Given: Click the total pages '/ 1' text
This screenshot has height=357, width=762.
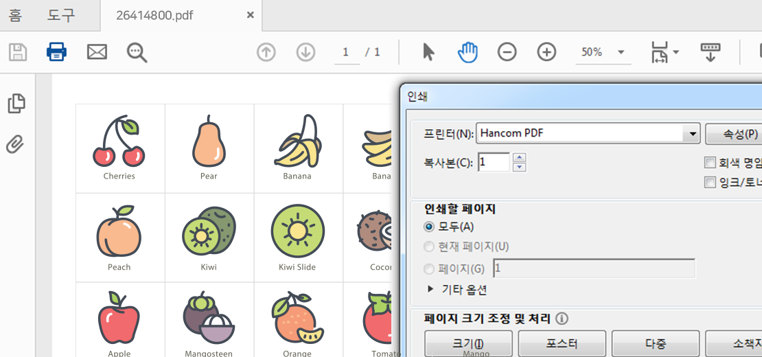Looking at the screenshot, I should point(373,52).
